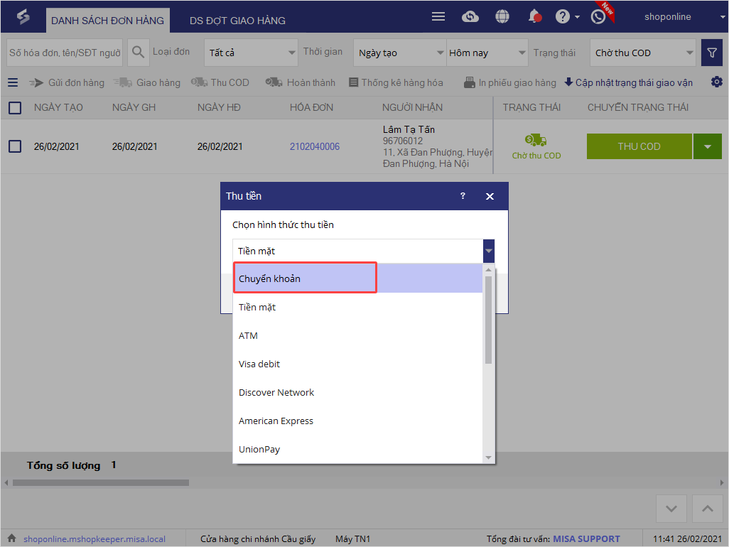Click In phiếu giao hàng
Viewport: 729px width, 547px height.
[x=510, y=82]
